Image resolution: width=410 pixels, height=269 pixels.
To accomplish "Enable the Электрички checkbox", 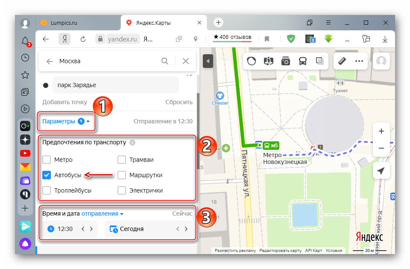I will pyautogui.click(x=122, y=190).
